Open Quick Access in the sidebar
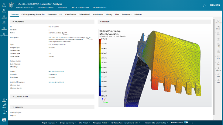Screen dimensions: 223x125 (x=4, y=34)
